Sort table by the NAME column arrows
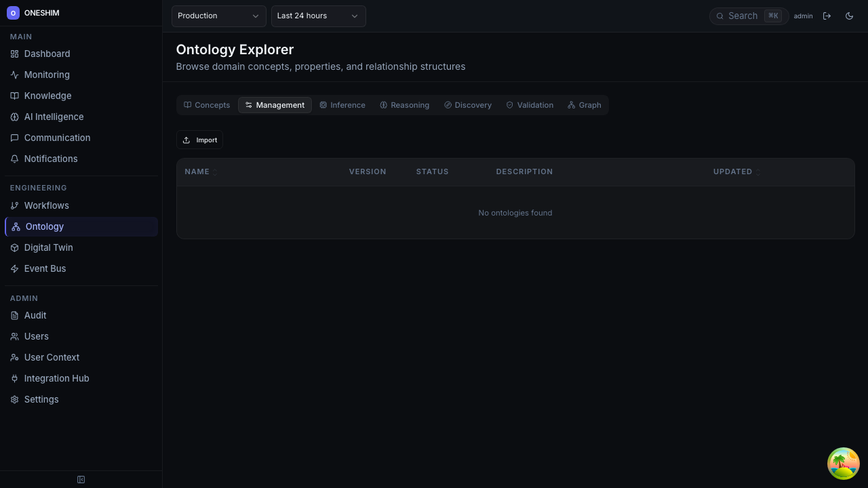868x488 pixels. click(215, 172)
